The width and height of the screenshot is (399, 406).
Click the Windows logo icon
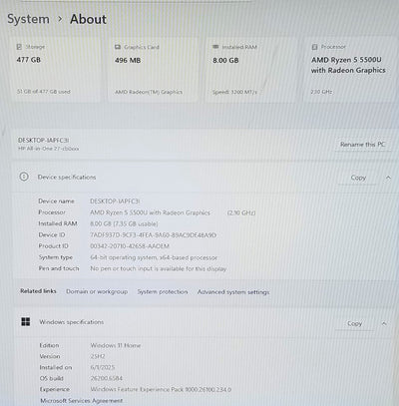(26, 321)
